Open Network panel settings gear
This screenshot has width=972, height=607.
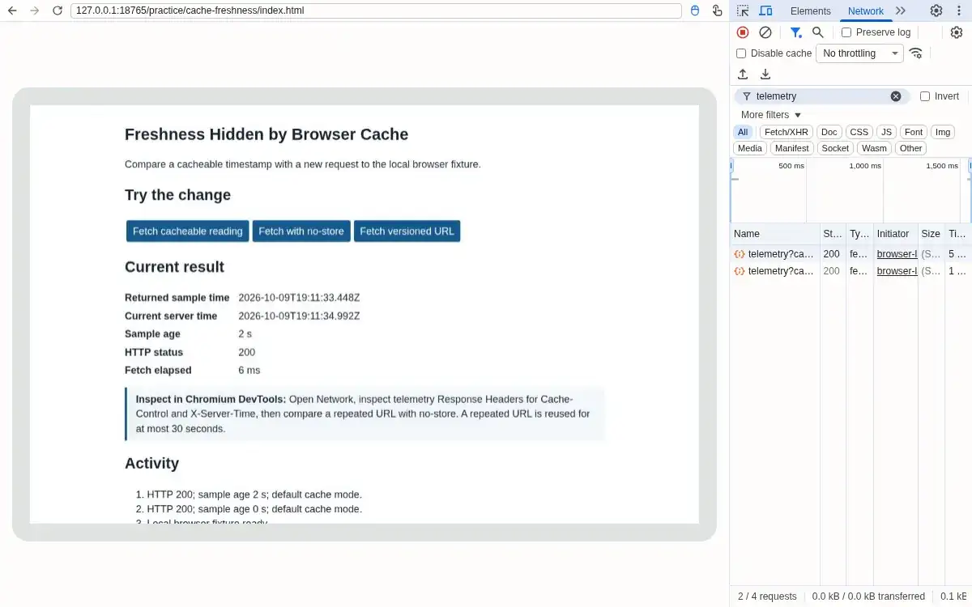(x=957, y=32)
